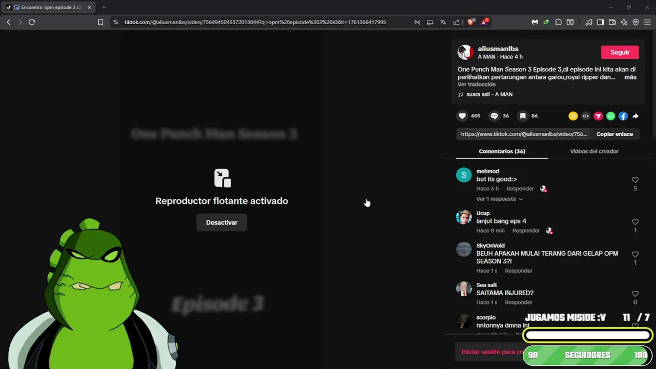Translate page icon in address bar
This screenshot has height=369, width=656.
pyautogui.click(x=443, y=22)
